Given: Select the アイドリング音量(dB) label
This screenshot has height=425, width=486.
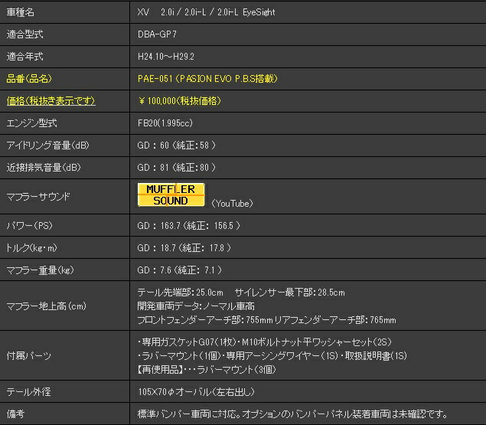Looking at the screenshot, I should pyautogui.click(x=47, y=145).
